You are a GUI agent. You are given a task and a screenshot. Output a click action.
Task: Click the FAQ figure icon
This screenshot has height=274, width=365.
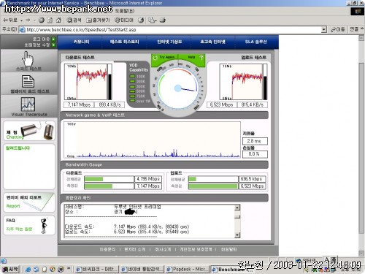tap(44, 225)
